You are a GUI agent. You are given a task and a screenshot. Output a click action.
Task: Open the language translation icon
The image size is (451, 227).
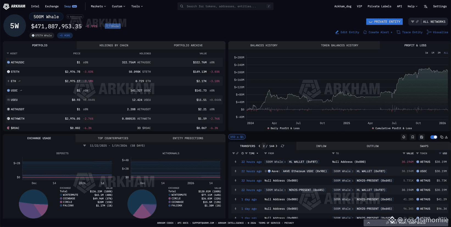[425, 6]
